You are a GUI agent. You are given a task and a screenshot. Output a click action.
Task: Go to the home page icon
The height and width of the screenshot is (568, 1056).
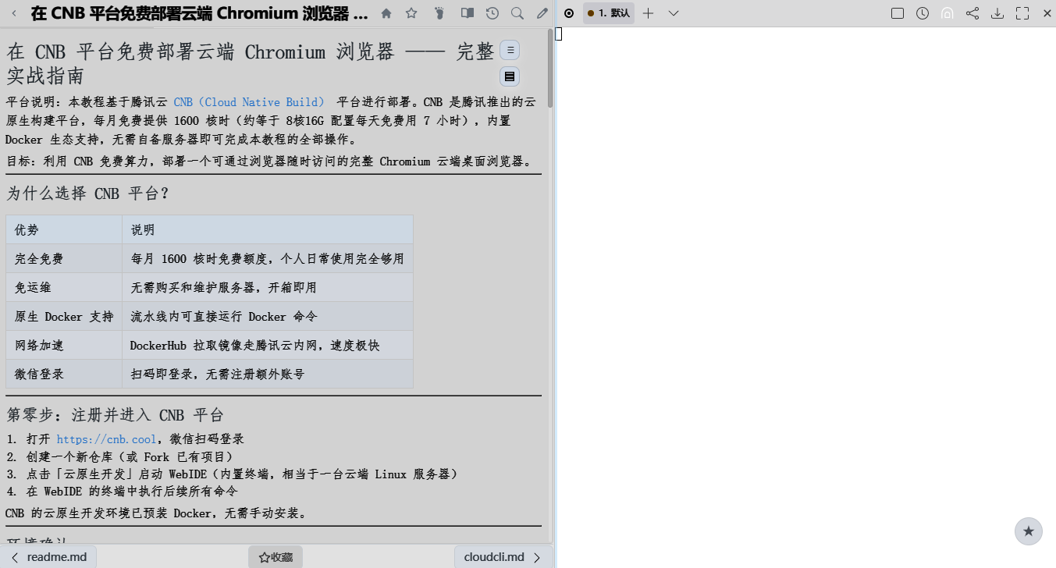pos(386,13)
